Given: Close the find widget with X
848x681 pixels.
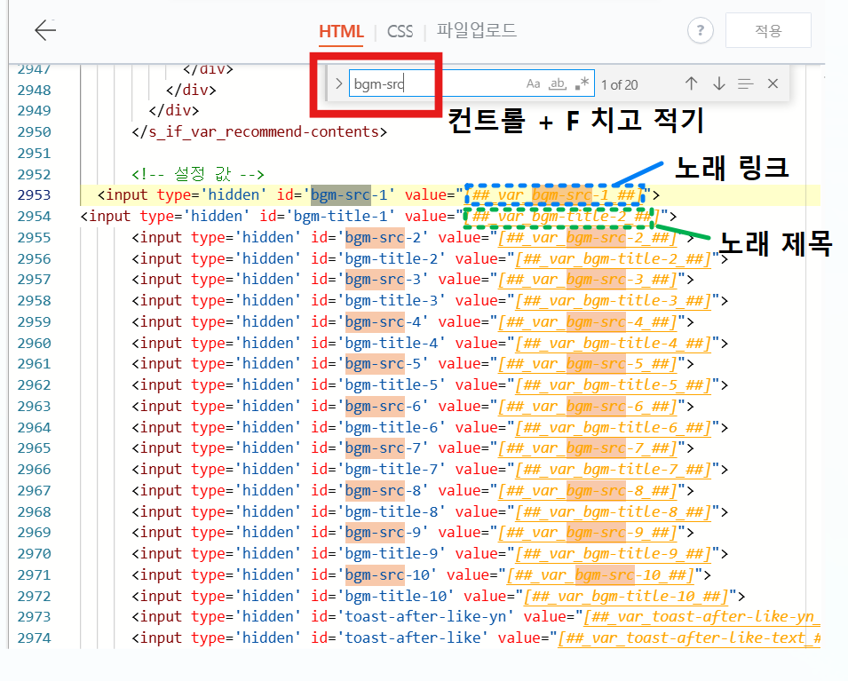Looking at the screenshot, I should click(773, 83).
